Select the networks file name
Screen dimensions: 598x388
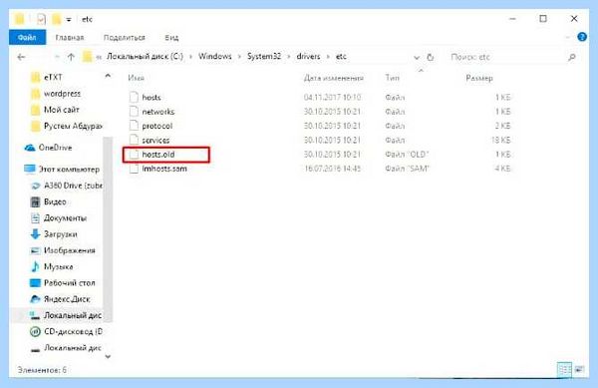click(x=158, y=112)
